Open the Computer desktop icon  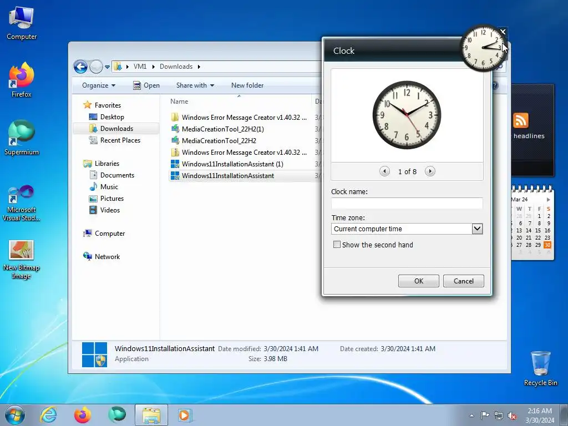[22, 23]
